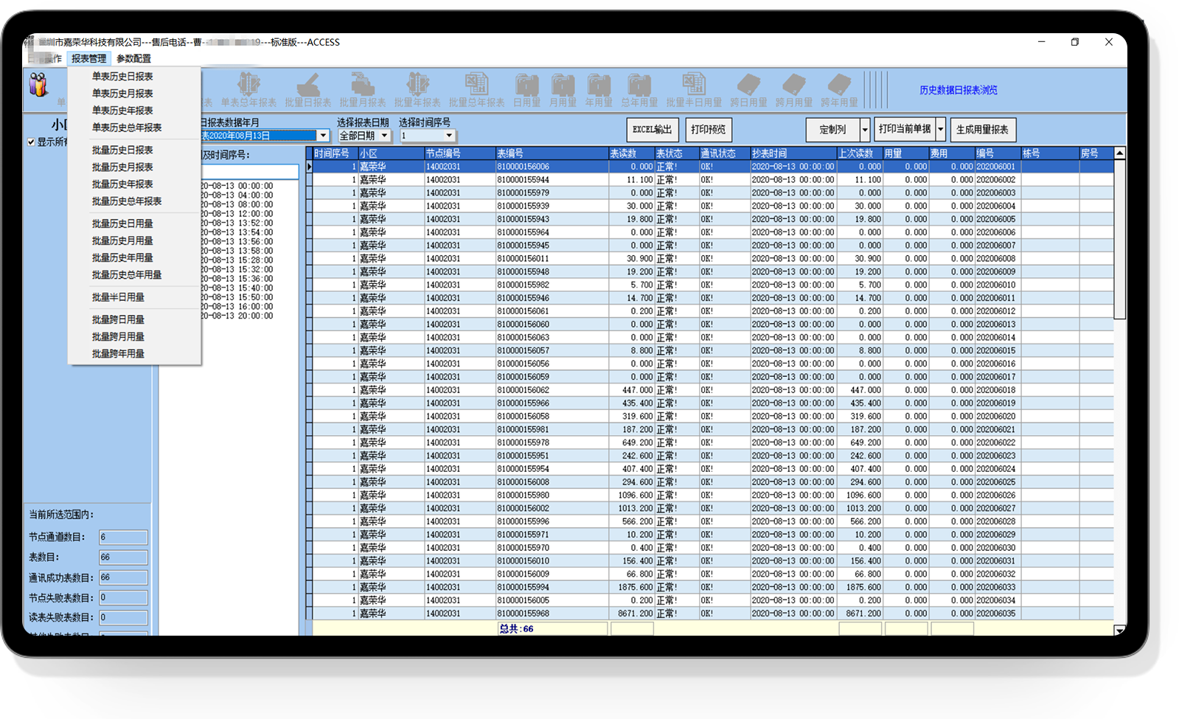Open the 参数配置 menu
Viewport: 1179px width, 719px height.
coord(133,58)
